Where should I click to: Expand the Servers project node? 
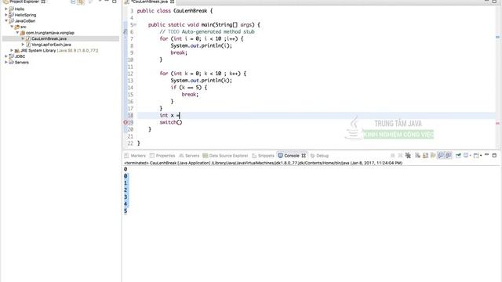pos(6,62)
